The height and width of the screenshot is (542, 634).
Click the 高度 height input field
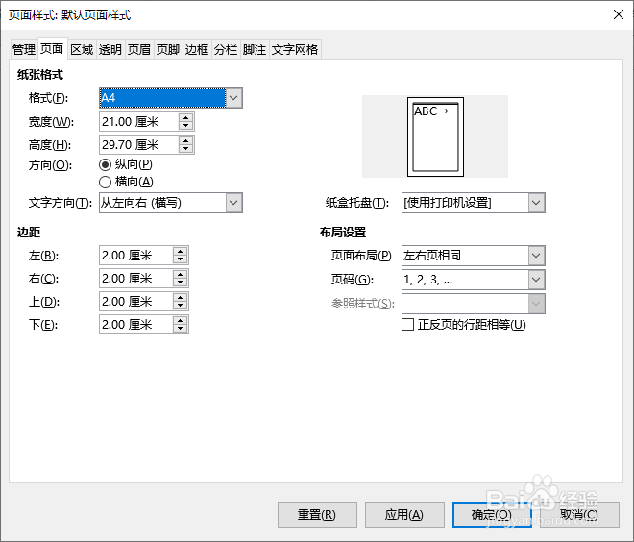point(139,145)
